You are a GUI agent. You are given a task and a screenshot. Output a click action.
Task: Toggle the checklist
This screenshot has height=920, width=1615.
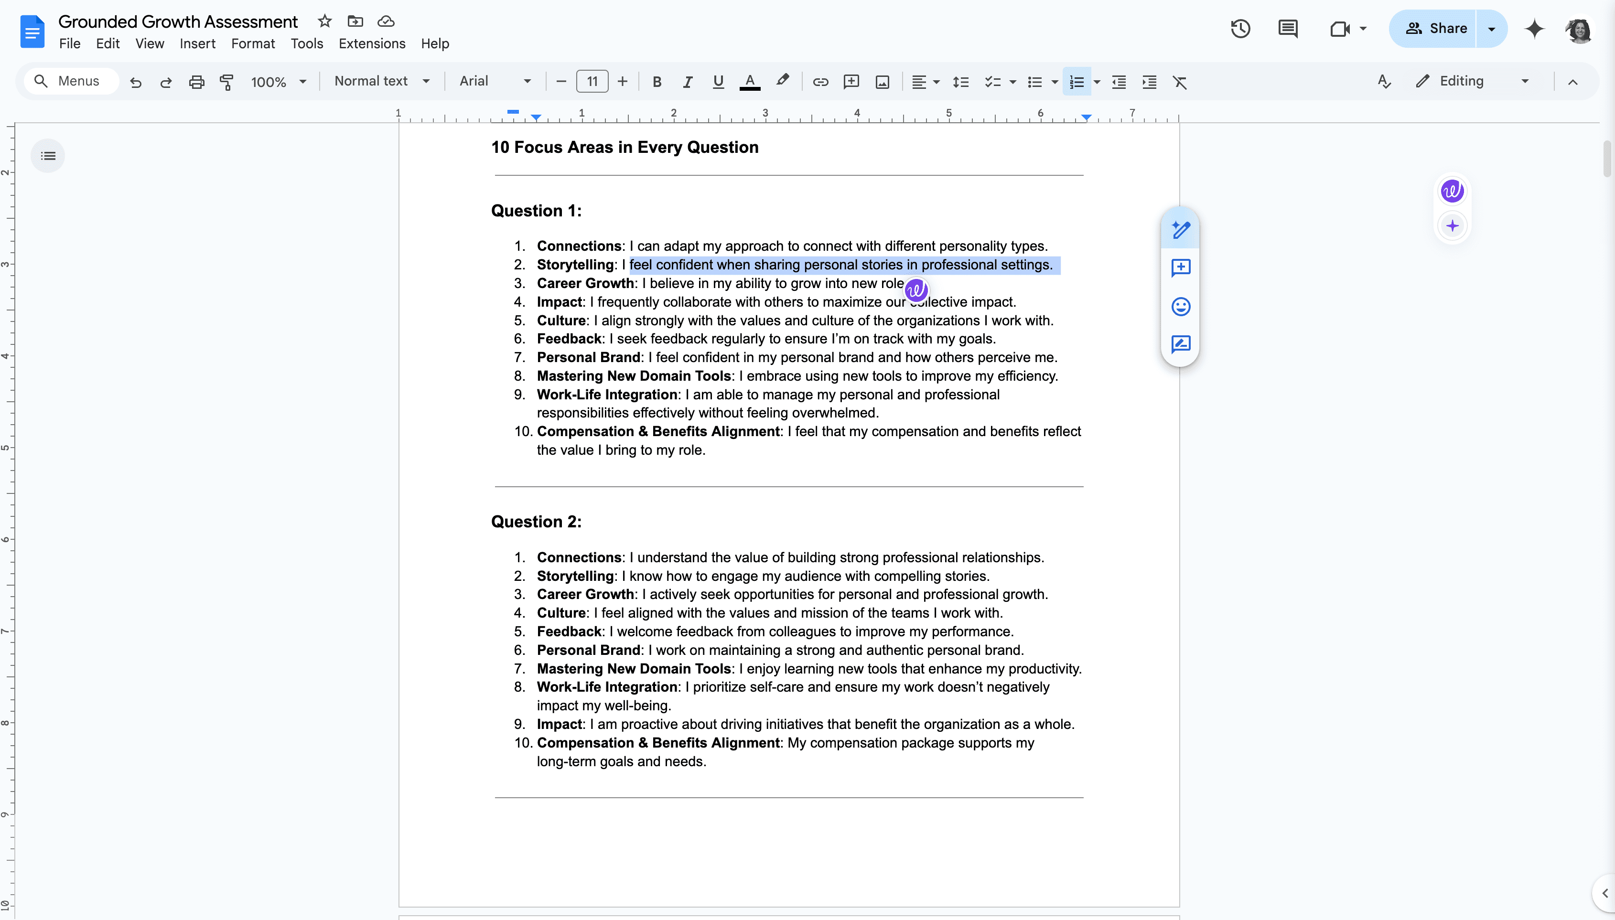[x=992, y=82]
